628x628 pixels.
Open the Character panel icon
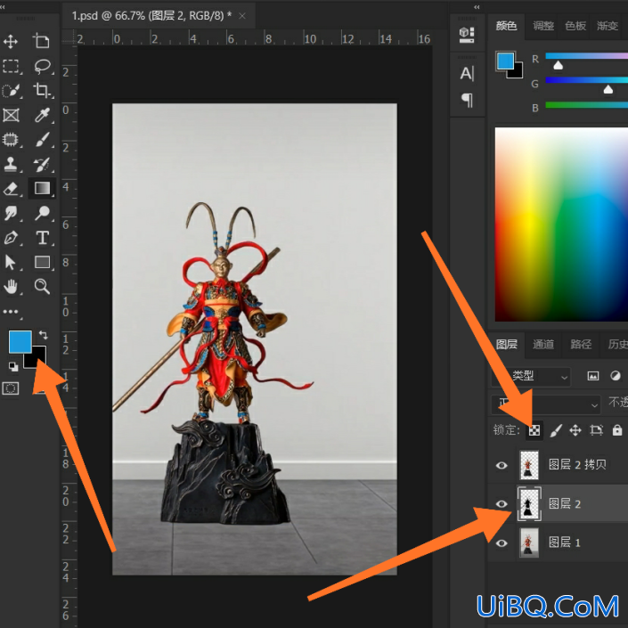pyautogui.click(x=467, y=73)
